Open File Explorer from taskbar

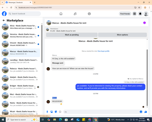tap(55, 120)
